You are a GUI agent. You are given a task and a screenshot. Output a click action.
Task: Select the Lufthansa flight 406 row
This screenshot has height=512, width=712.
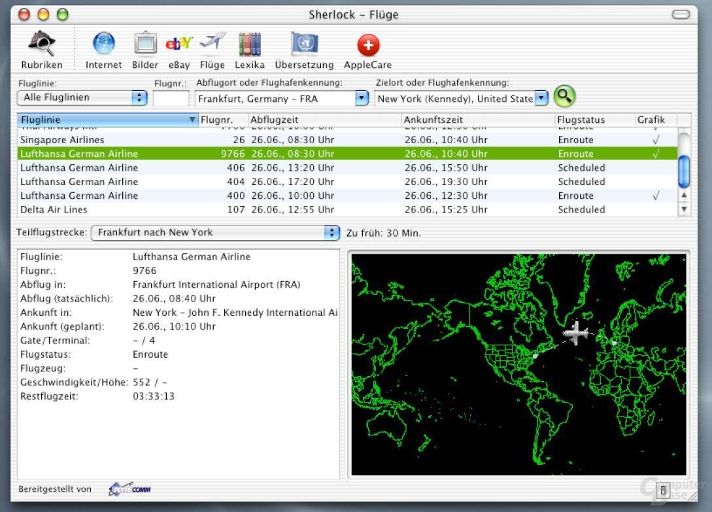point(347,167)
